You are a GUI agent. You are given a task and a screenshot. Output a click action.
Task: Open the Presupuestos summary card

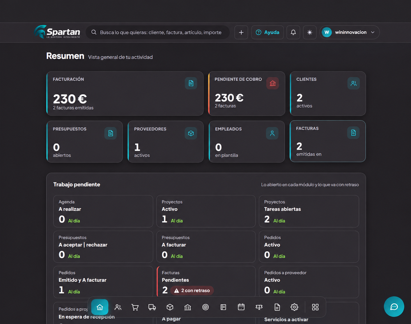[x=84, y=142]
